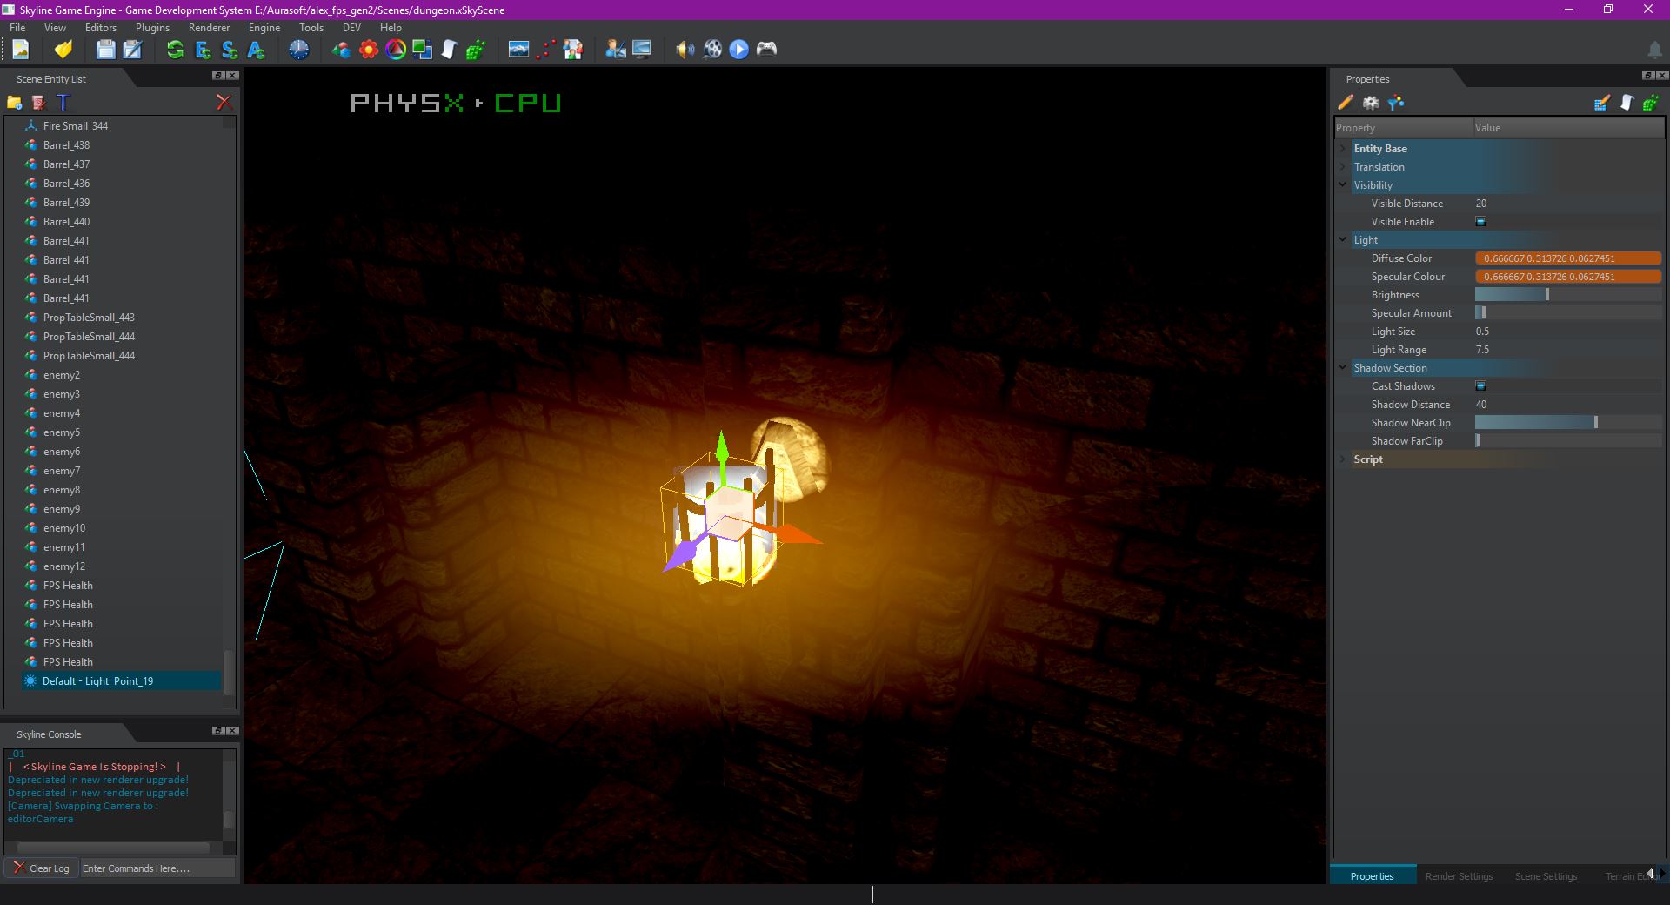
Task: Delete the entity with the red X icon
Action: coord(224,103)
